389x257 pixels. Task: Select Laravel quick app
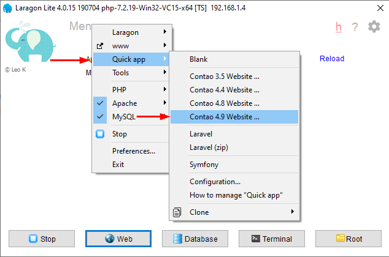point(234,134)
